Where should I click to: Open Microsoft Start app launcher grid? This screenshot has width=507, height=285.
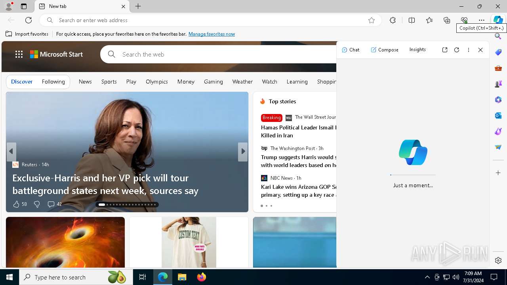tap(19, 54)
